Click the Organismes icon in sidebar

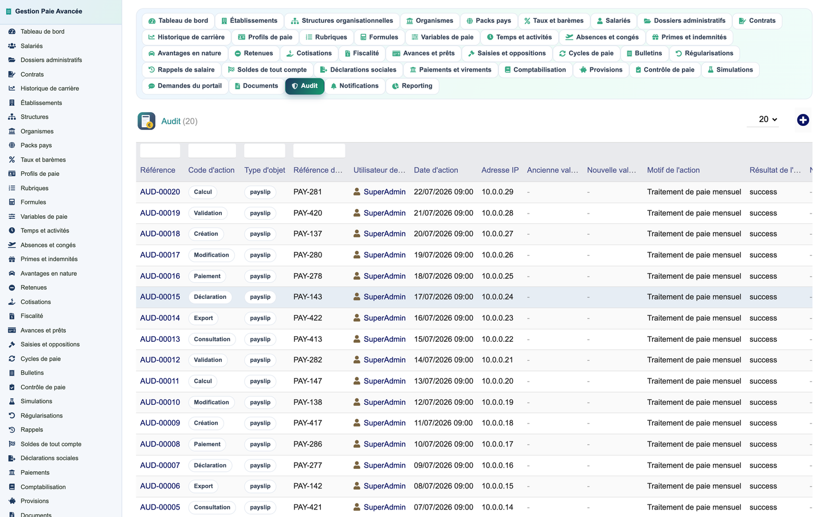[12, 131]
